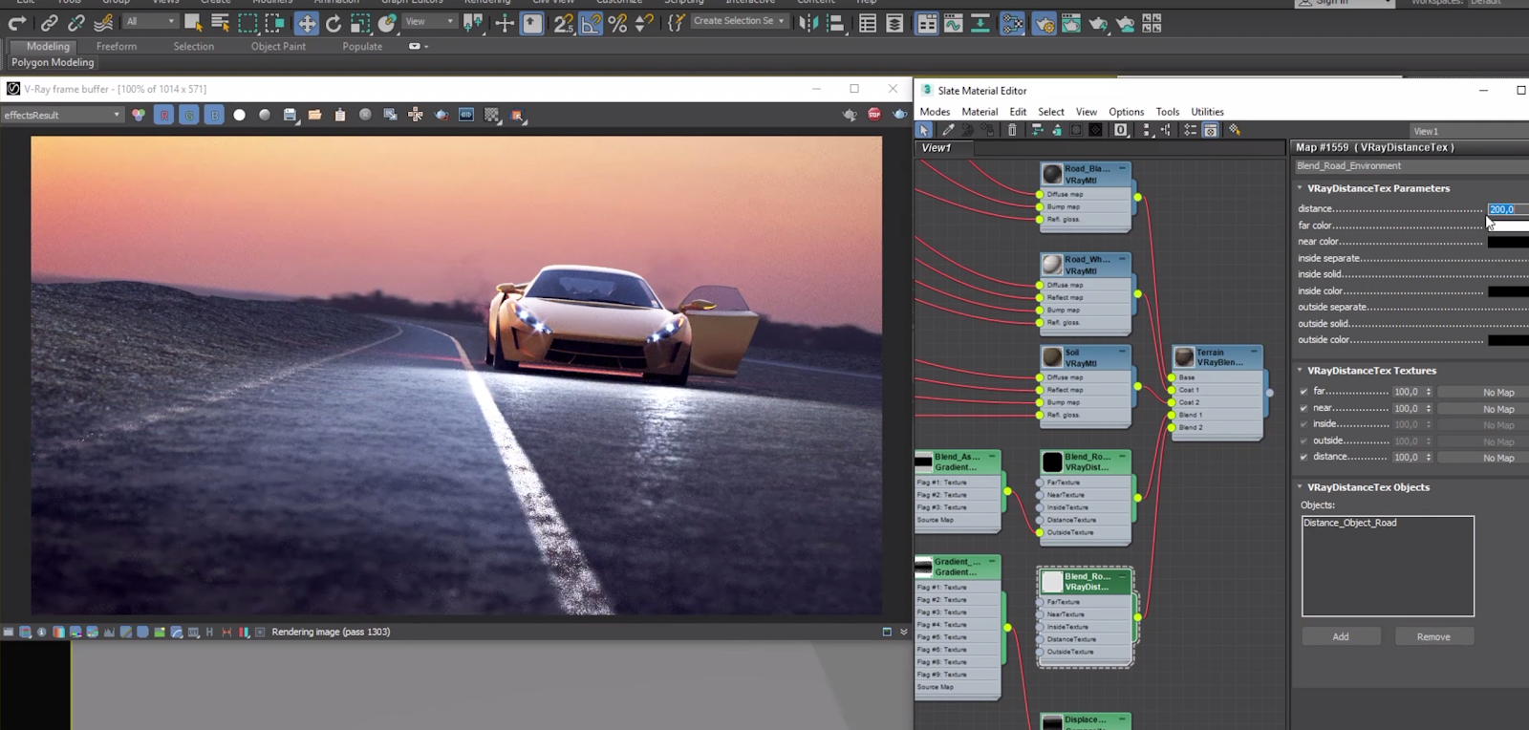
Task: Click the Delete Selected trash icon in Slate
Action: (x=1012, y=130)
